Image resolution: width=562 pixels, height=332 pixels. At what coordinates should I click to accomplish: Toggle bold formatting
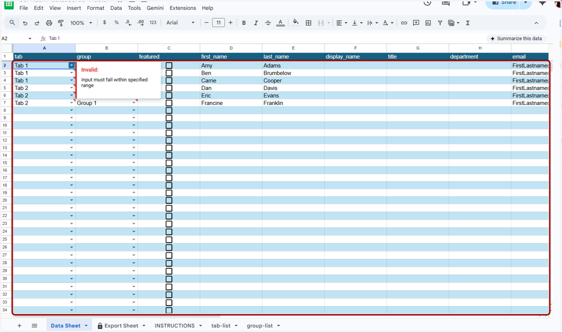coord(244,22)
